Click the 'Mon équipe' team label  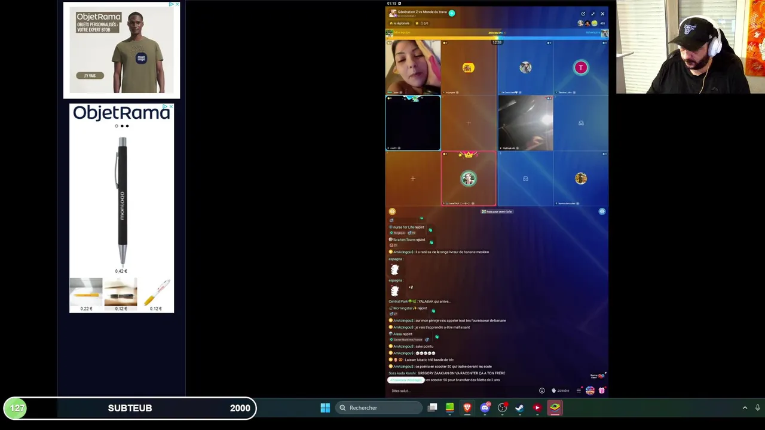pyautogui.click(x=402, y=32)
